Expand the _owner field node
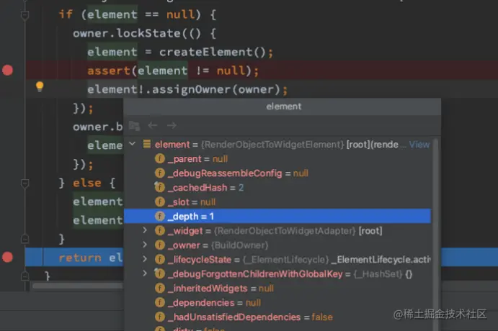 click(x=145, y=245)
